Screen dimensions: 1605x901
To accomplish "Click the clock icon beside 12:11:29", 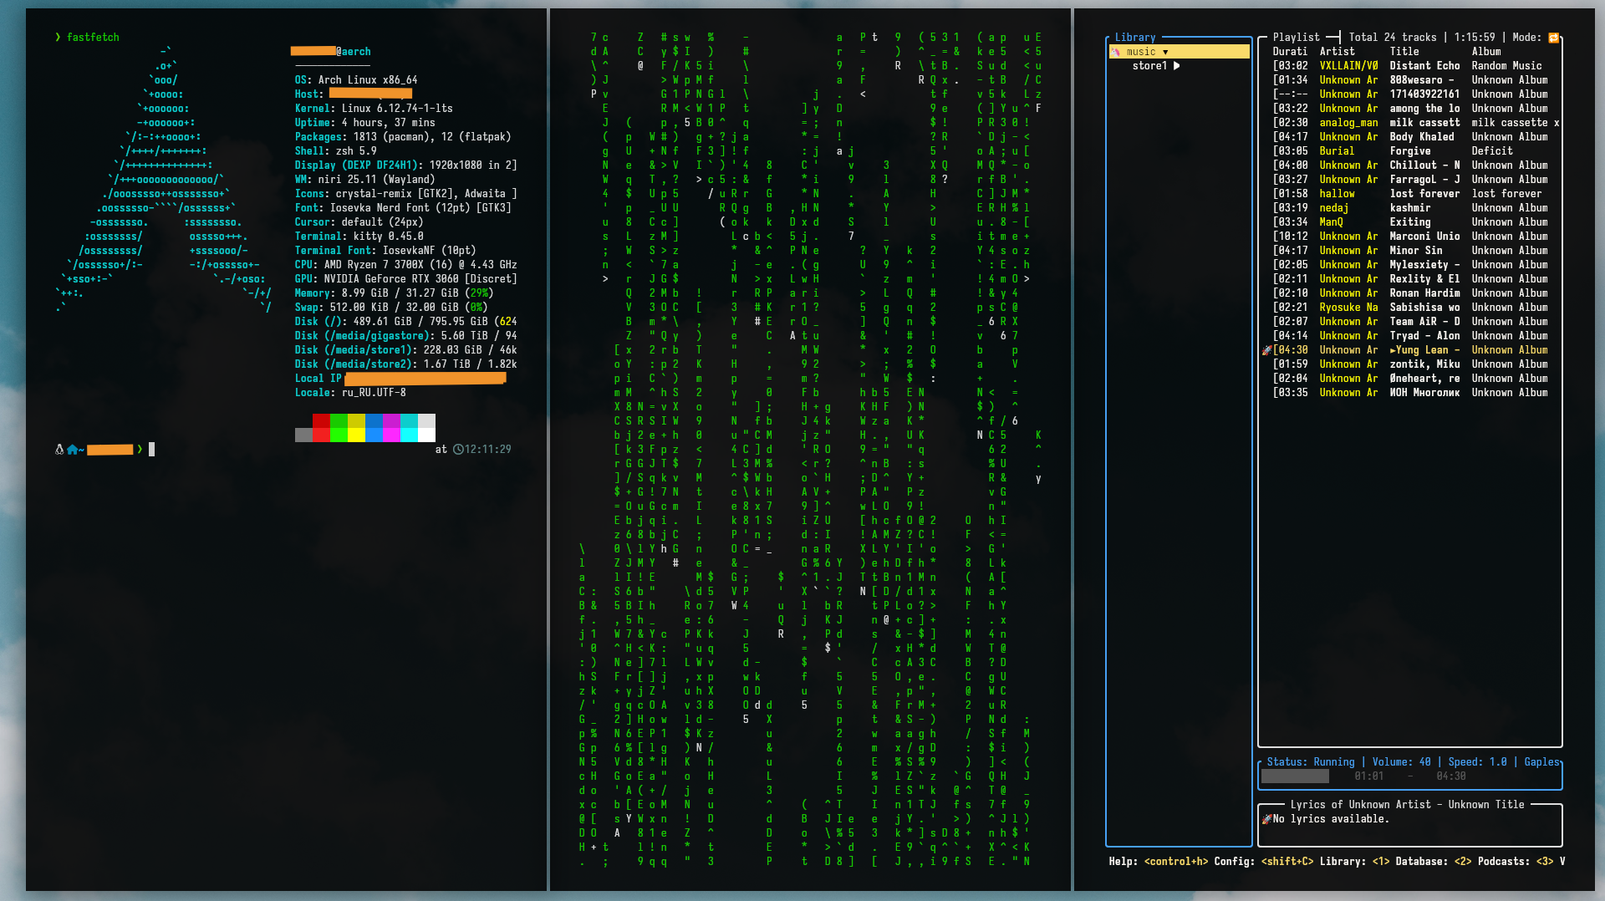I will coord(458,450).
